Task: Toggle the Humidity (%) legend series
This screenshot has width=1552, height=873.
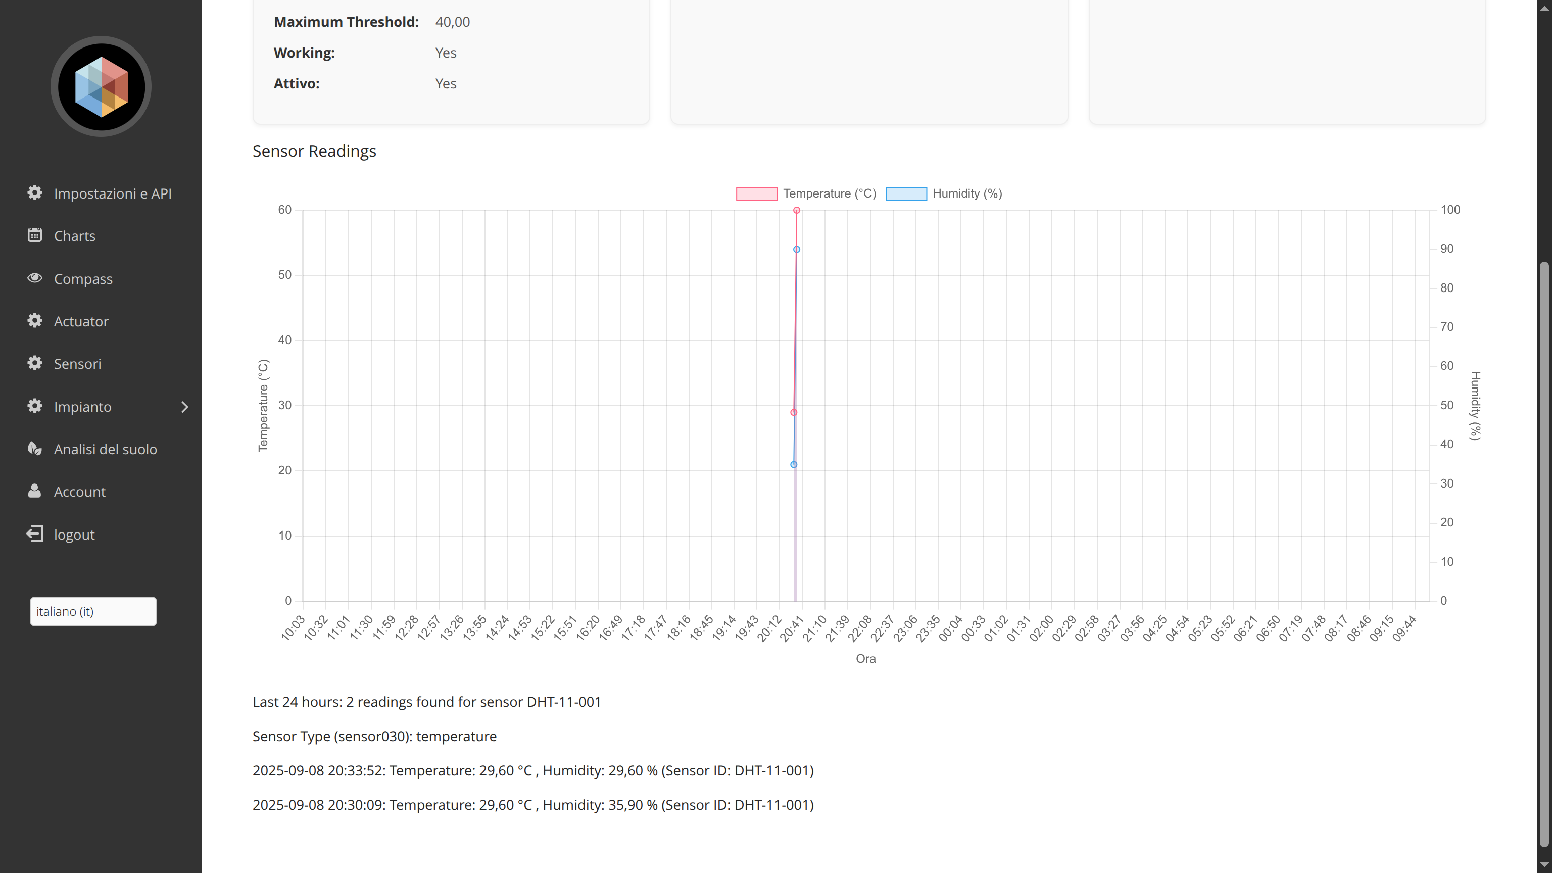Action: click(966, 193)
